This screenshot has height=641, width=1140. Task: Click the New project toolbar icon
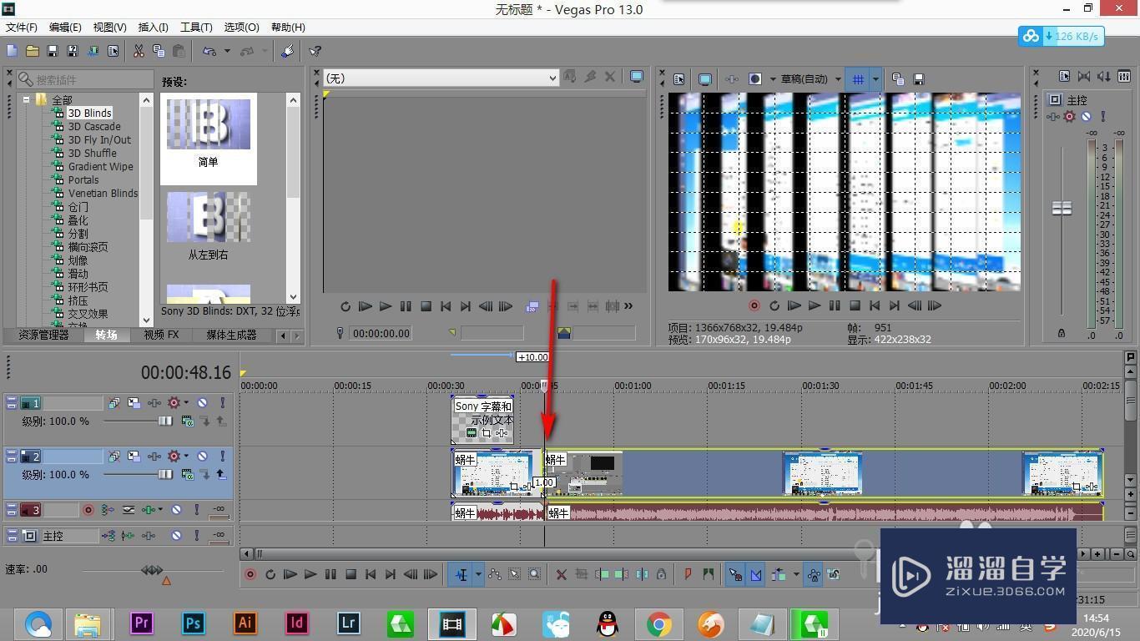[12, 51]
